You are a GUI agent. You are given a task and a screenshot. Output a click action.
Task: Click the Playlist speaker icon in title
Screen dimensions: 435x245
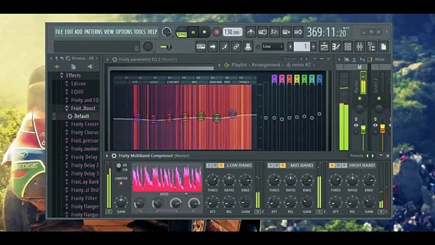pyautogui.click(x=226, y=65)
